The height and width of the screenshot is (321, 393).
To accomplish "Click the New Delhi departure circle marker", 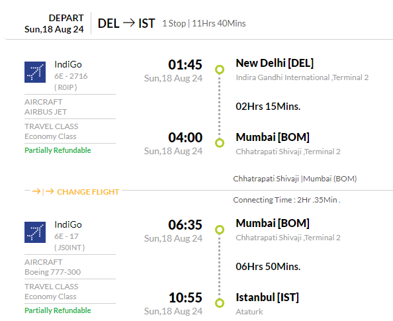I will click(220, 69).
